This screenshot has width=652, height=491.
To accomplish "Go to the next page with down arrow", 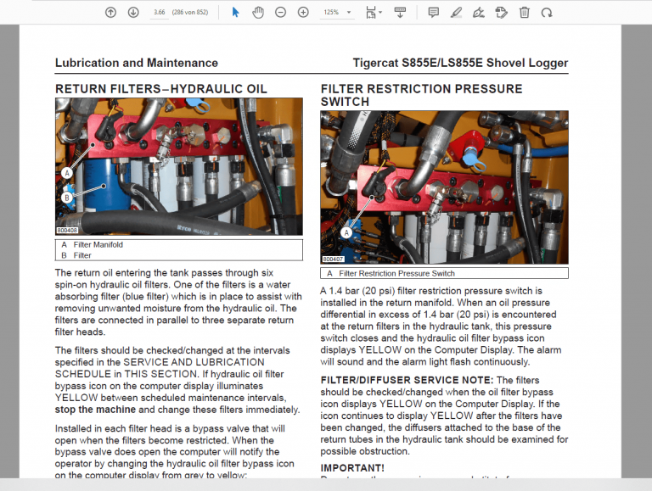I will (x=133, y=13).
